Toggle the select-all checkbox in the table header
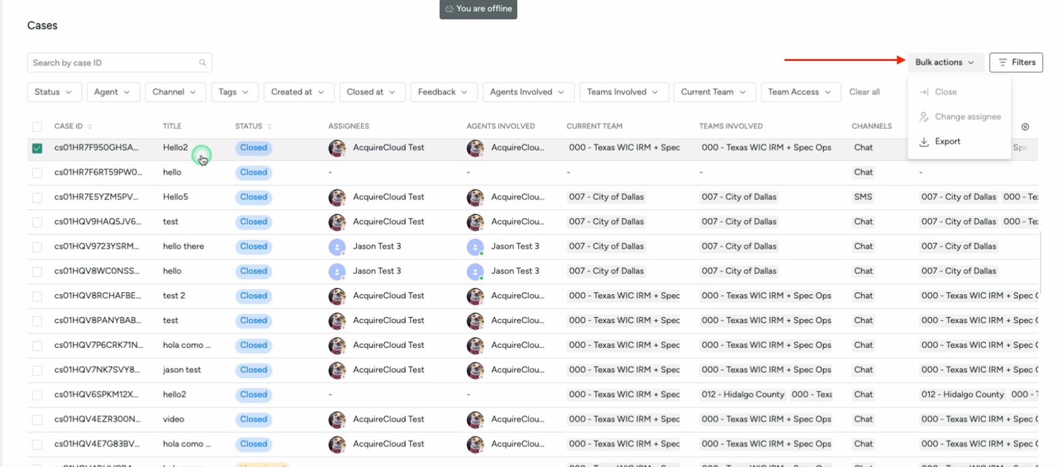The width and height of the screenshot is (1063, 467). pos(37,127)
